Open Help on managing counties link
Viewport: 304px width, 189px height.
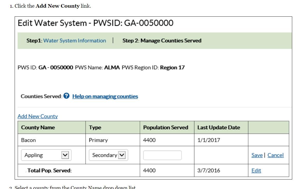click(105, 96)
